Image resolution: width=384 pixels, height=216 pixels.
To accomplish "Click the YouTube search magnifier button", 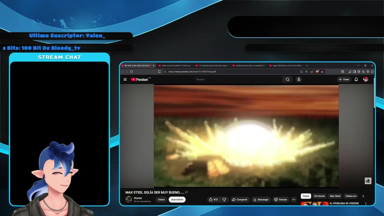I will 287,79.
